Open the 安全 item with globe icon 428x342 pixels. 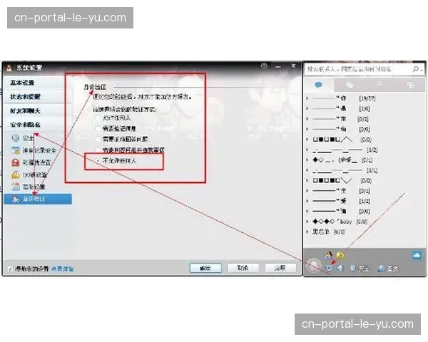pyautogui.click(x=24, y=138)
